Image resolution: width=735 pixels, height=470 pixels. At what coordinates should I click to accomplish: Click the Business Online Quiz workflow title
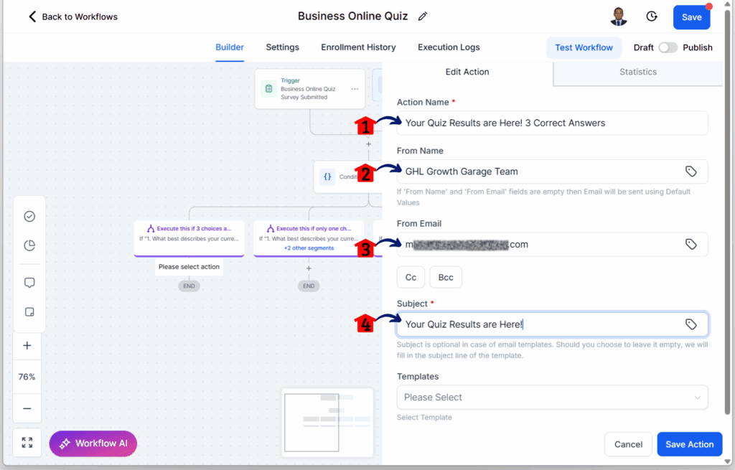352,17
